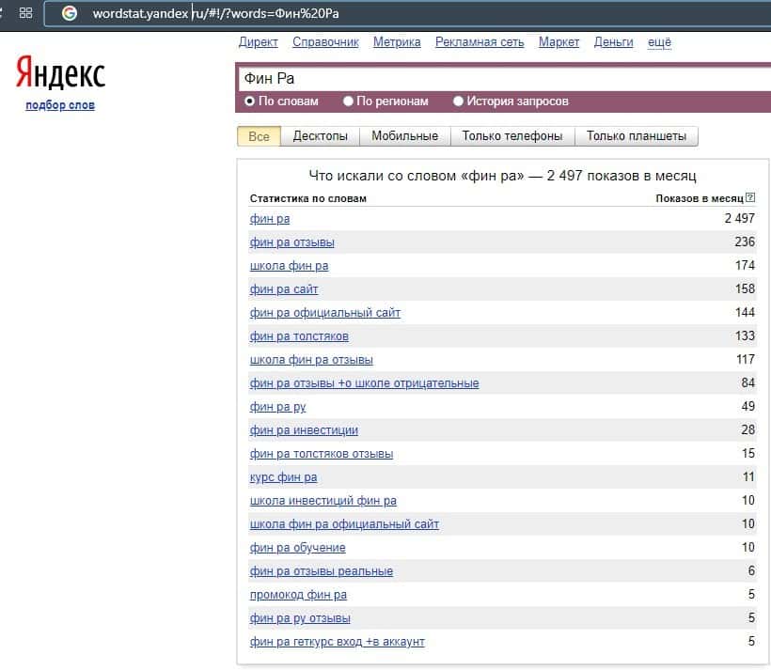Select the По регионам radio button
The height and width of the screenshot is (670, 771).
[x=348, y=101]
